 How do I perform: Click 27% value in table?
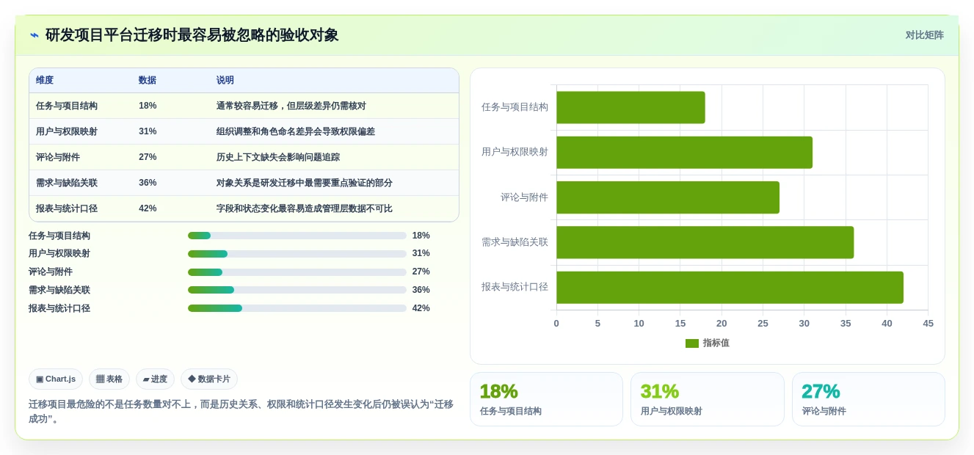(x=148, y=157)
